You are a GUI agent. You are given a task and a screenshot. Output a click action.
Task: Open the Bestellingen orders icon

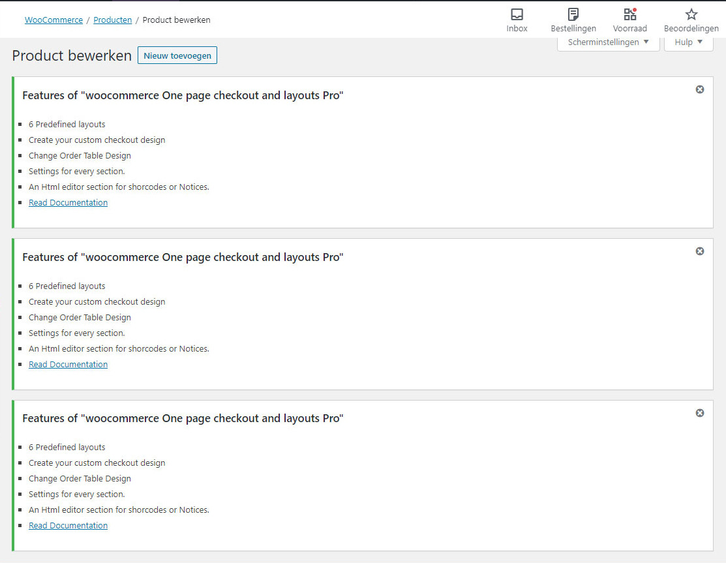point(573,20)
